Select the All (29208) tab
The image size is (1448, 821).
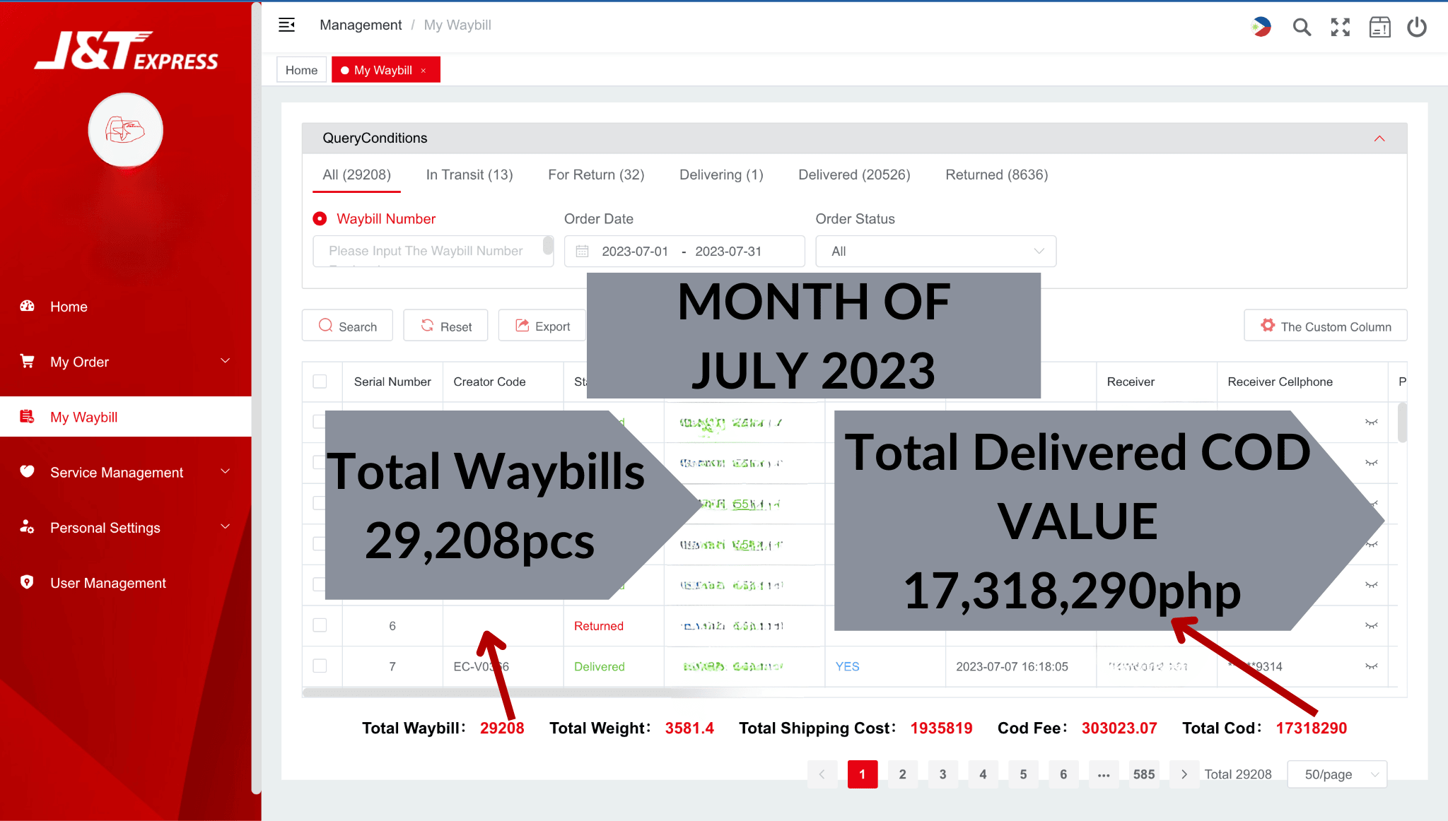click(357, 175)
